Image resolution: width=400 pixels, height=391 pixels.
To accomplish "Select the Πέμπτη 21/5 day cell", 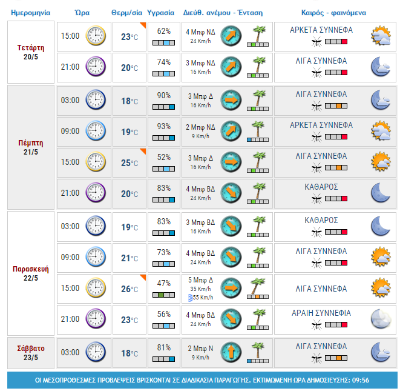I will [31, 147].
